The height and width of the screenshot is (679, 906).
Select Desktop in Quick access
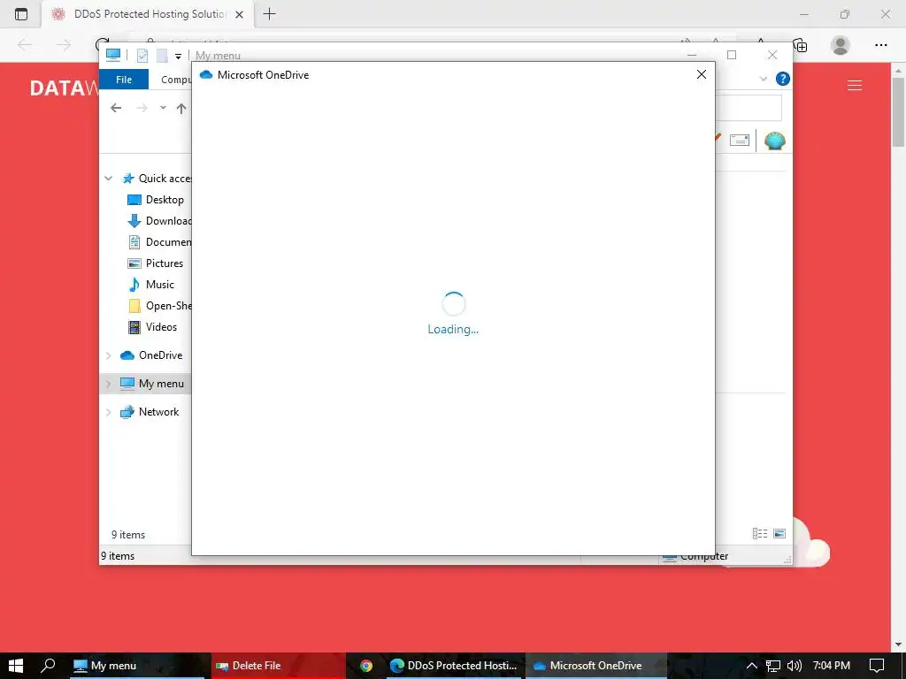click(x=165, y=200)
